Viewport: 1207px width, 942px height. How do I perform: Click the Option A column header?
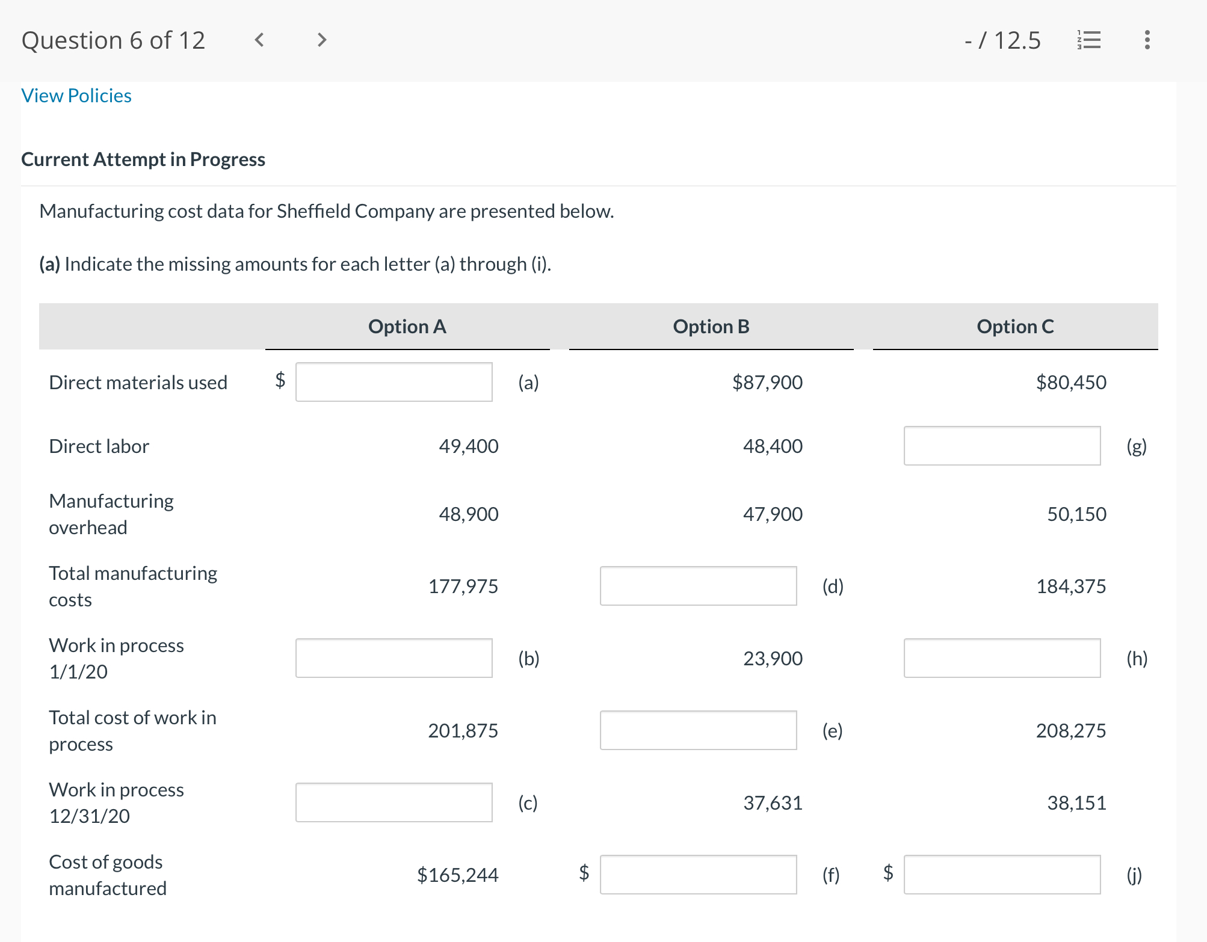click(407, 327)
